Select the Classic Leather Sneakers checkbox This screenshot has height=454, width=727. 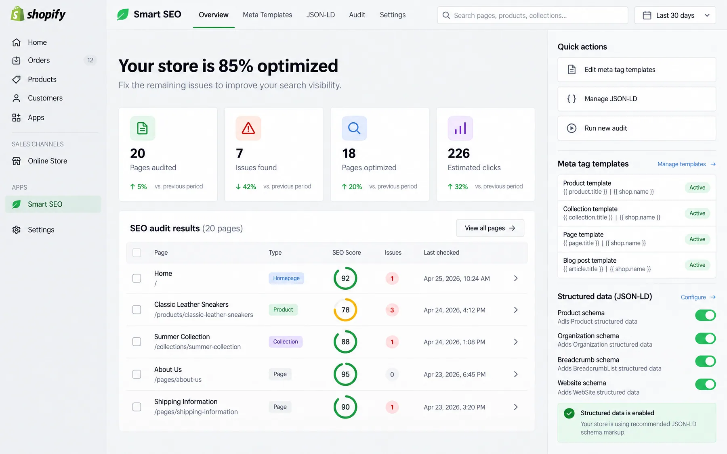137,310
